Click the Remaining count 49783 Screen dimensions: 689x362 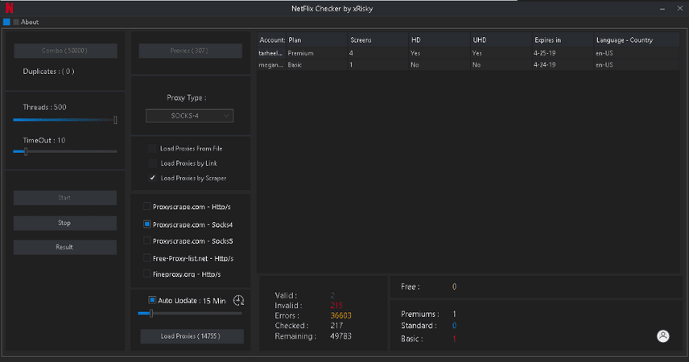340,336
